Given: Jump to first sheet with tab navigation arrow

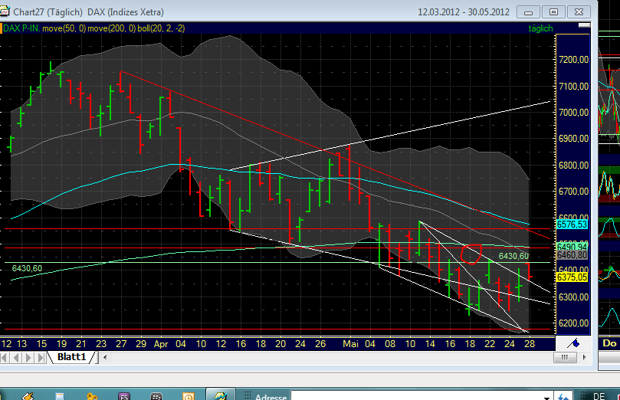Looking at the screenshot, I should click(5, 358).
